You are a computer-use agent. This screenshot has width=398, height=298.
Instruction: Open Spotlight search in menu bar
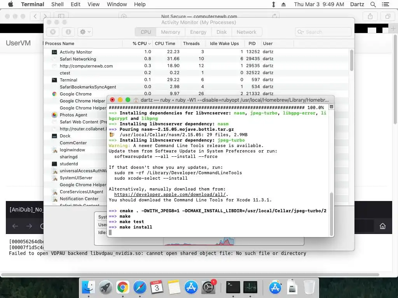coord(373,4)
